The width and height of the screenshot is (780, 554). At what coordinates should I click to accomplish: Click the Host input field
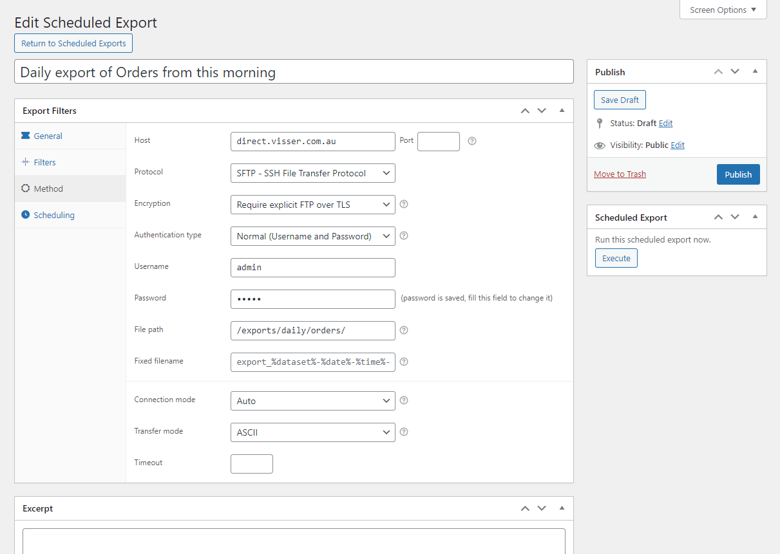pyautogui.click(x=312, y=142)
